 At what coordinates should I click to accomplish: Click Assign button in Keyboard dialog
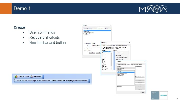pyautogui.click(x=140, y=80)
